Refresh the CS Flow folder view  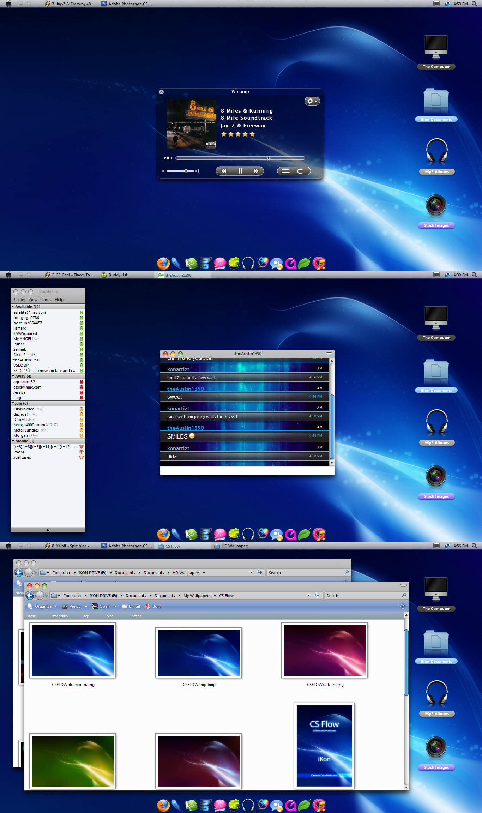point(317,595)
